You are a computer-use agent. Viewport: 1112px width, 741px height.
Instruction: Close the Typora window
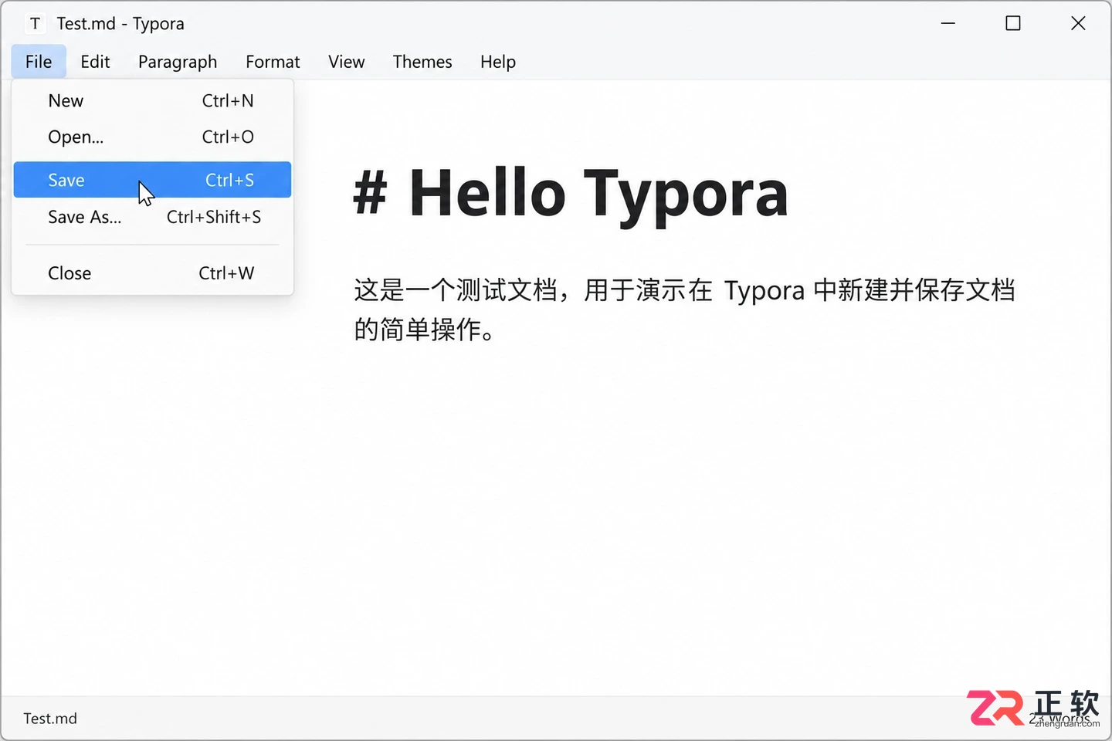click(1078, 24)
